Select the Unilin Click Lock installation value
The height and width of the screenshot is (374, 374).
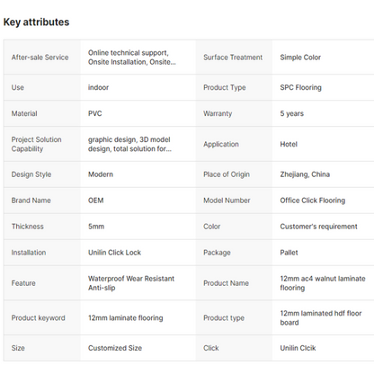tap(114, 253)
